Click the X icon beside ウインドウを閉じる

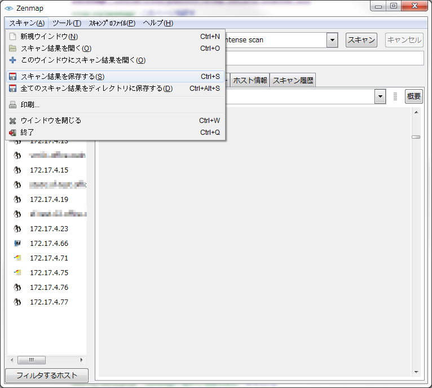12,121
